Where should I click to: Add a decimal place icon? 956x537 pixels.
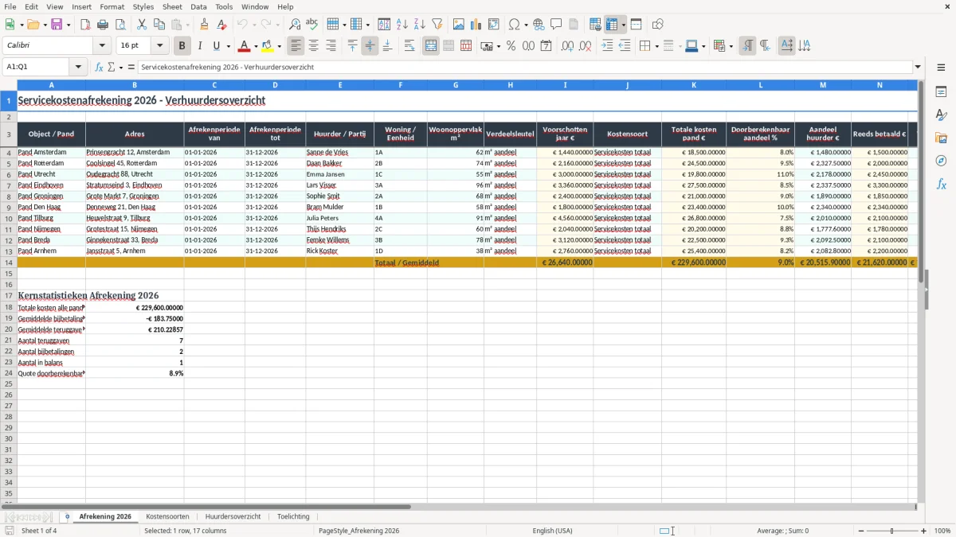[567, 46]
